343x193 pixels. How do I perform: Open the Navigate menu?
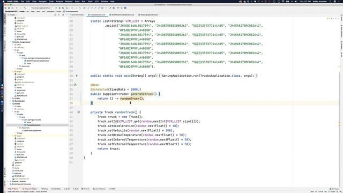43,1
